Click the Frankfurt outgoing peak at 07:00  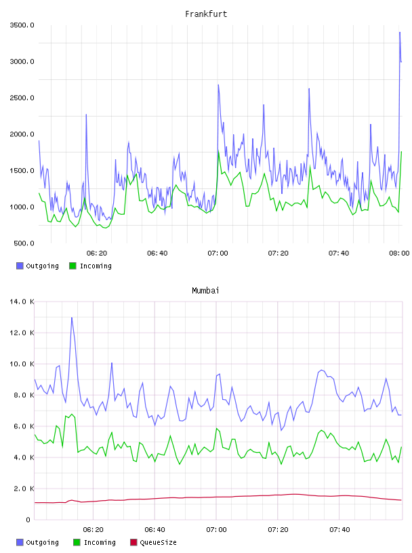pyautogui.click(x=218, y=85)
